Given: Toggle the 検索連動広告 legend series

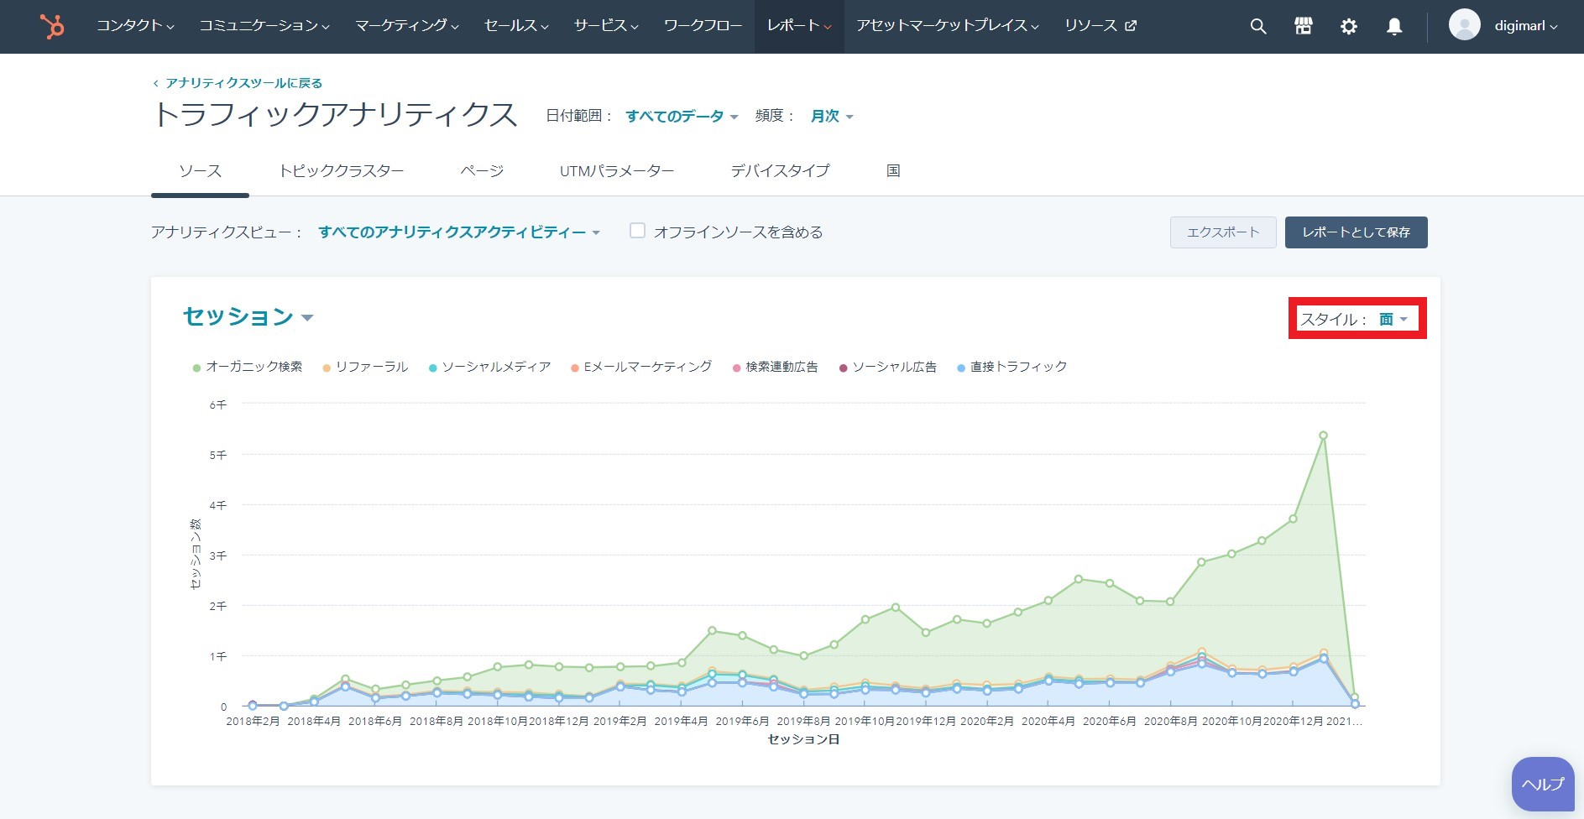Looking at the screenshot, I should tap(776, 367).
